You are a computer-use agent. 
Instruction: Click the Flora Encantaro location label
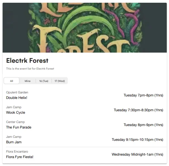click(x=17, y=151)
